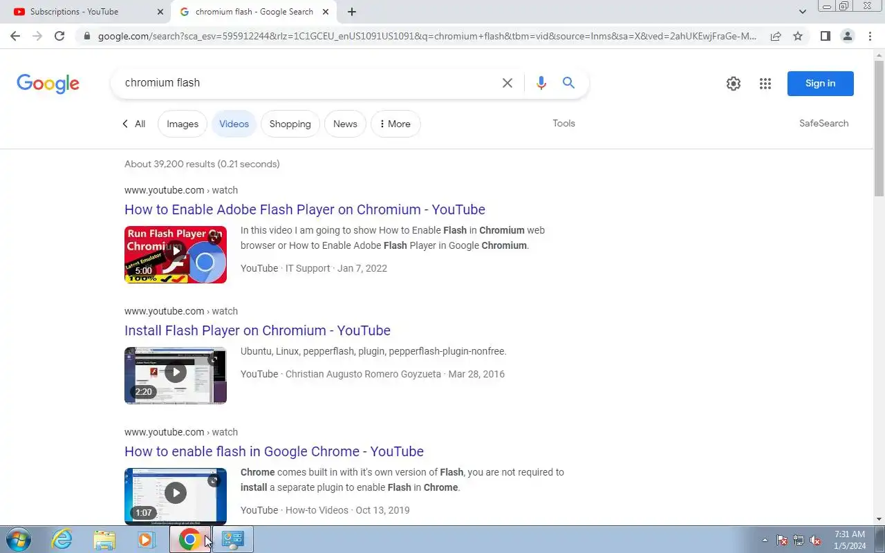Image resolution: width=885 pixels, height=553 pixels.
Task: Click the Action Center flag icon
Action: (x=782, y=541)
